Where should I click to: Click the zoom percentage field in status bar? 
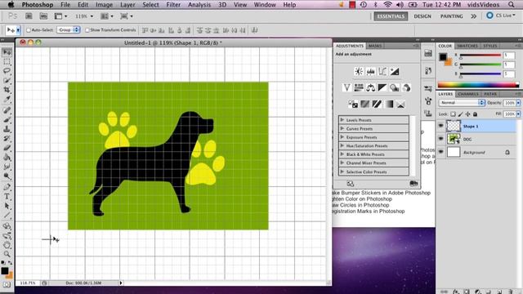coord(28,283)
